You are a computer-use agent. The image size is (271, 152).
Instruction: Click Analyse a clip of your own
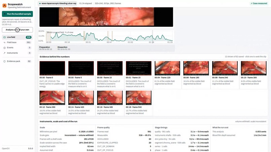point(17,30)
